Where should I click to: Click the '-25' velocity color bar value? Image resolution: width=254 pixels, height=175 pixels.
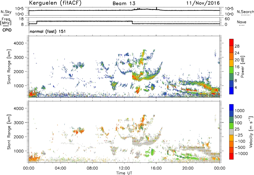click(239, 135)
